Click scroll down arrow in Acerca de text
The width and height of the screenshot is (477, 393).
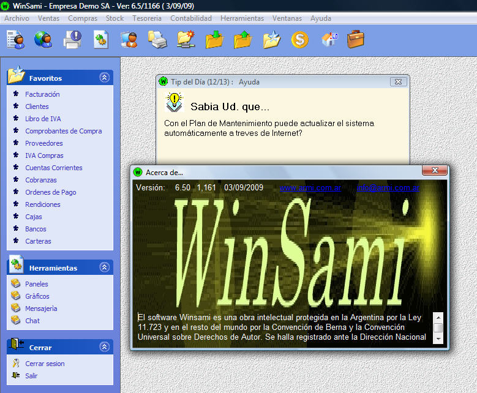438,339
